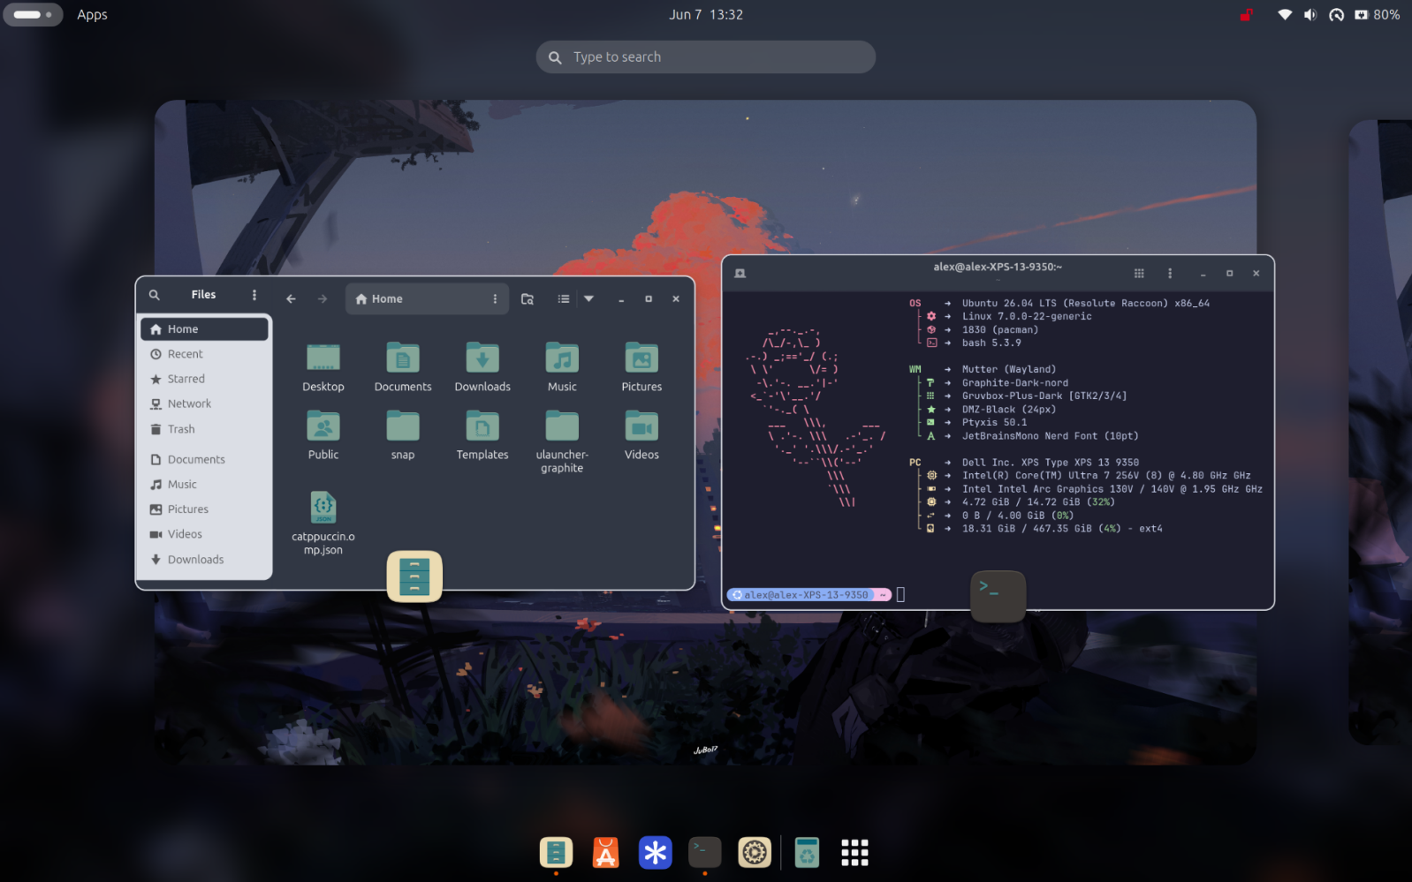Open Network in Files sidebar
This screenshot has width=1412, height=882.
[204, 403]
